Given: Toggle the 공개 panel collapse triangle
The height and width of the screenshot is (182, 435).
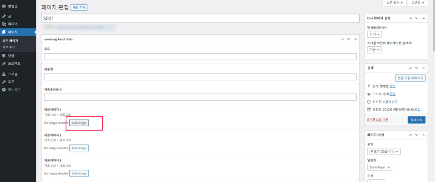Looking at the screenshot, I should [424, 68].
